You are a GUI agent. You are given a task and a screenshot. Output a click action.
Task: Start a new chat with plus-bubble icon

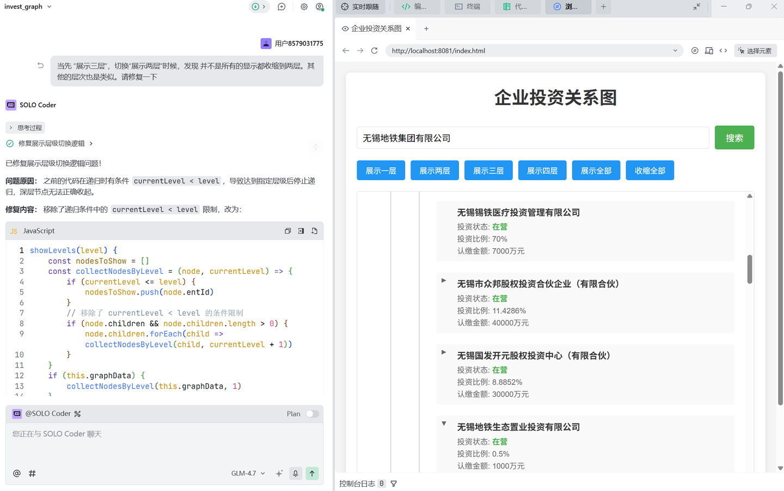(281, 7)
